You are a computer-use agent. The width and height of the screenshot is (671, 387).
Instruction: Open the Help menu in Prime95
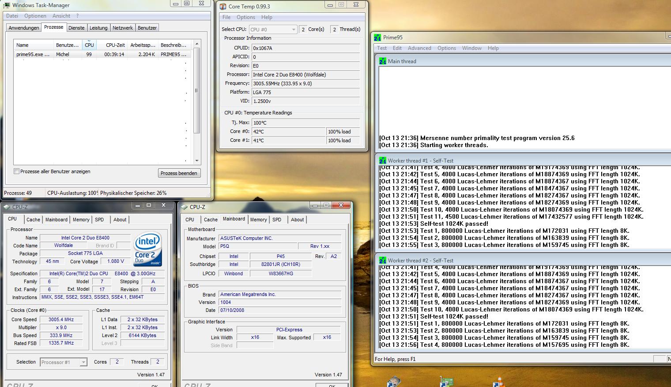493,48
